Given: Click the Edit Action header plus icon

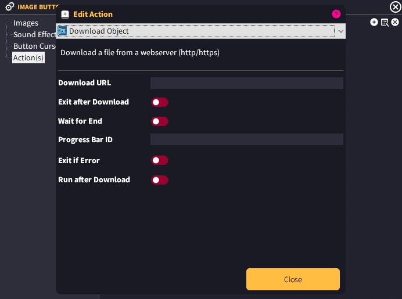Looking at the screenshot, I should click(65, 15).
